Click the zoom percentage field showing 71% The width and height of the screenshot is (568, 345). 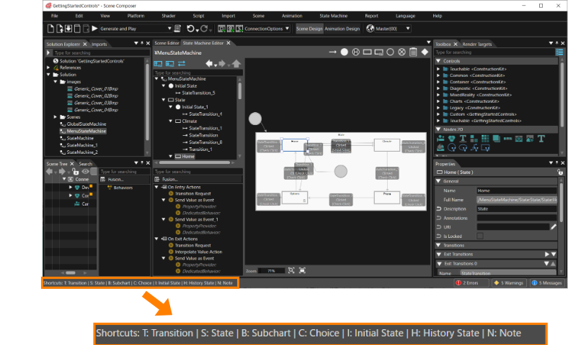tap(271, 270)
